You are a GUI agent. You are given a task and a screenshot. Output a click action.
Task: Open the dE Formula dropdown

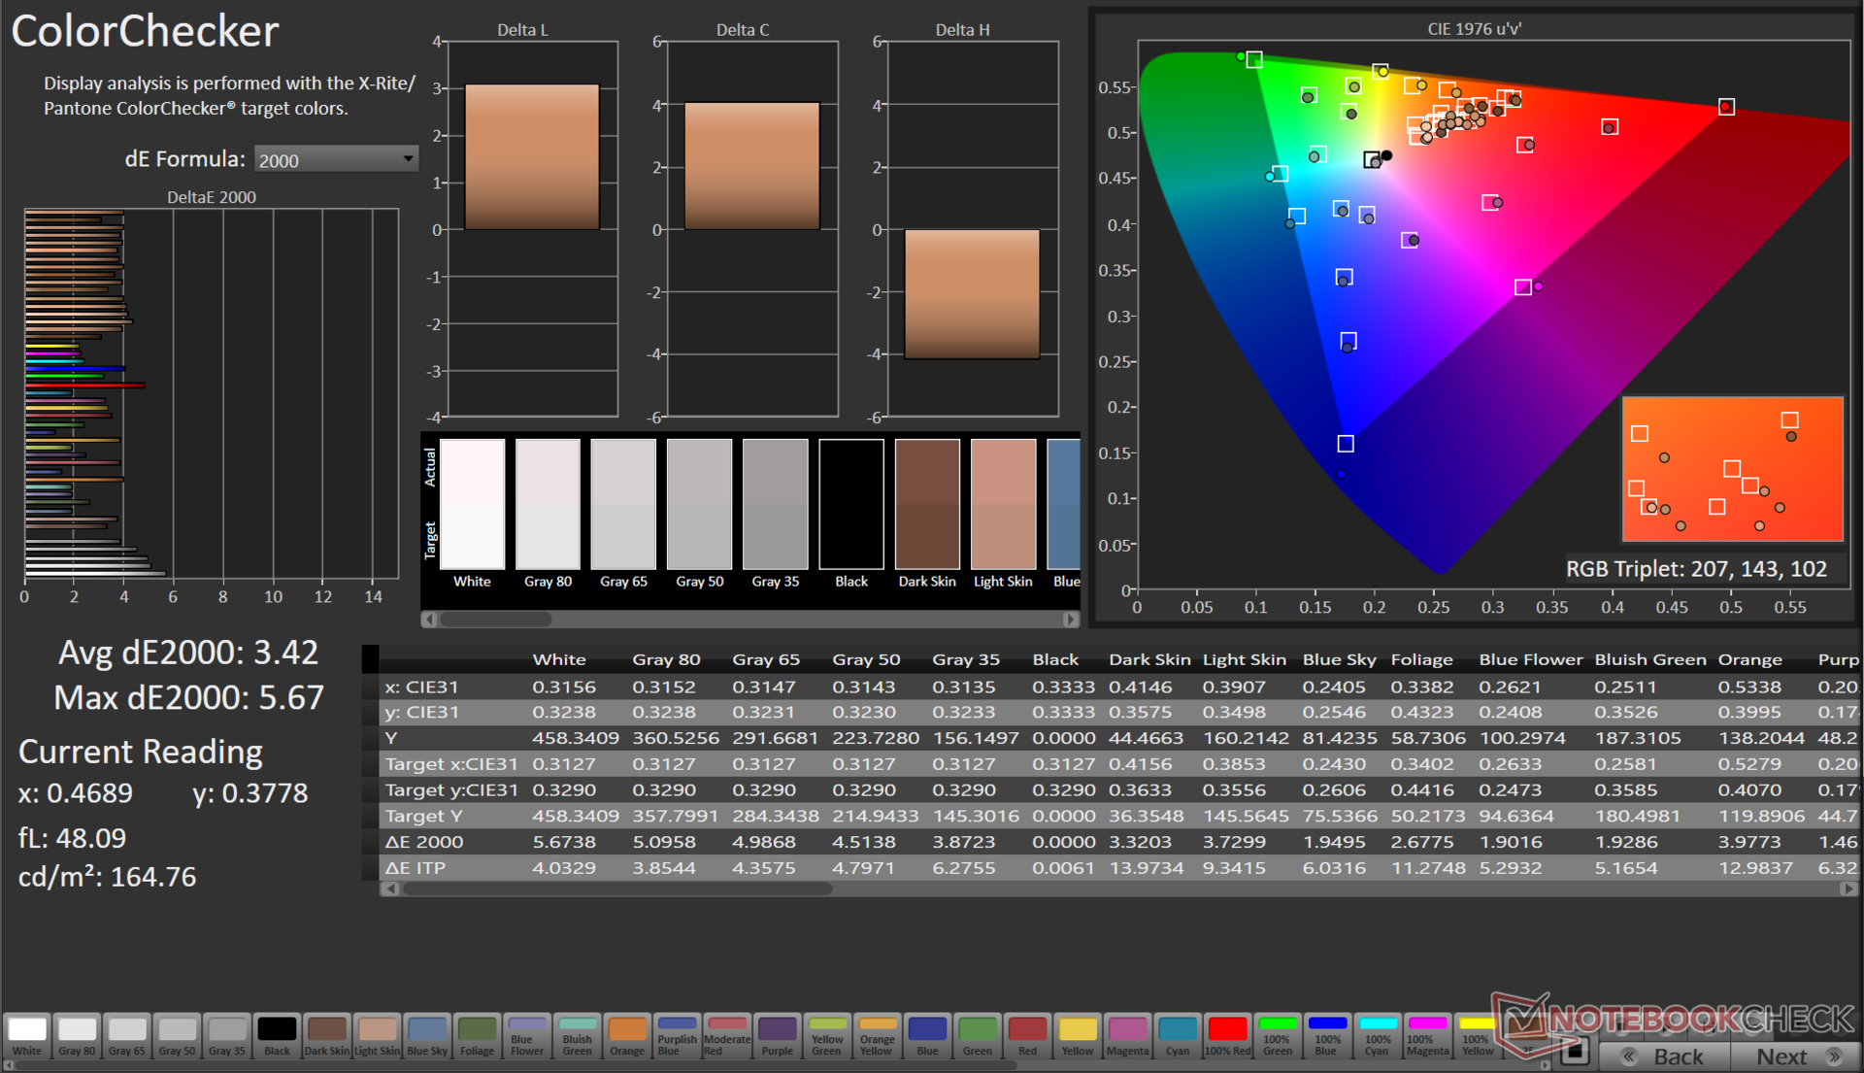pos(336,159)
